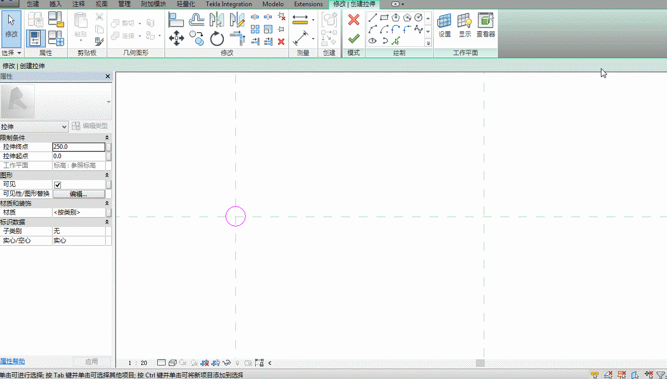Click the 编辑... button for 可见性/图形替换
Image resolution: width=667 pixels, height=379 pixels.
point(79,194)
